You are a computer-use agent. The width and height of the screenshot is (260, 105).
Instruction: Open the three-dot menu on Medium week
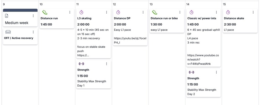(x=33, y=15)
